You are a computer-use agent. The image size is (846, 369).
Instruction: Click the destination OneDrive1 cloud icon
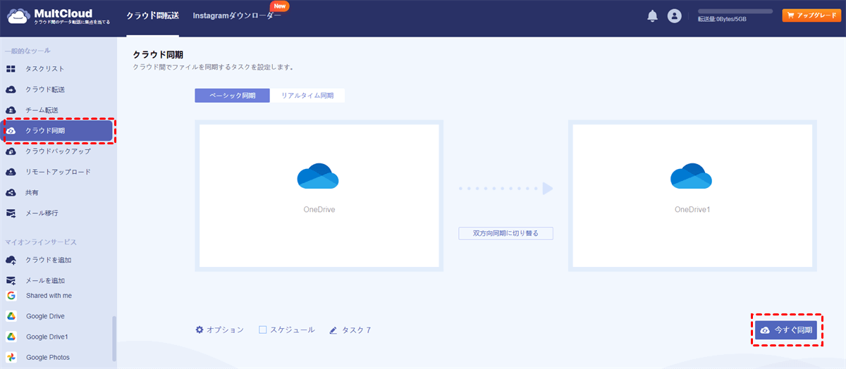point(692,176)
